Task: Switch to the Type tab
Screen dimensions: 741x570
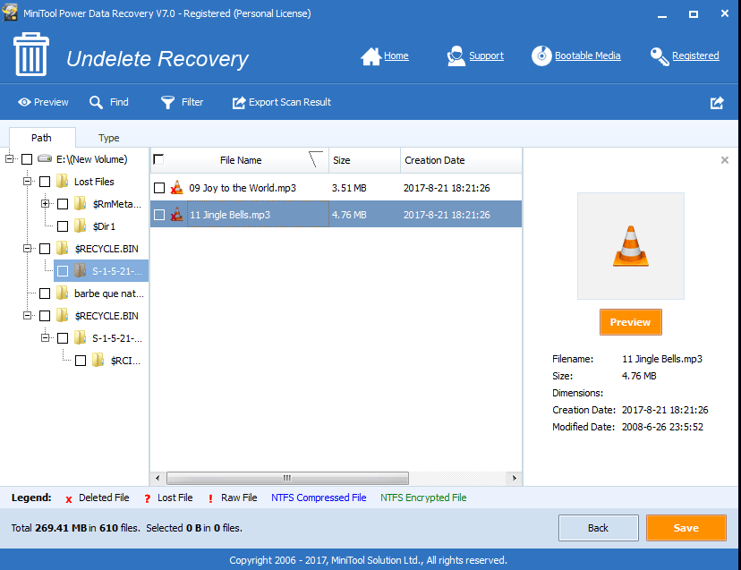Action: pos(108,138)
